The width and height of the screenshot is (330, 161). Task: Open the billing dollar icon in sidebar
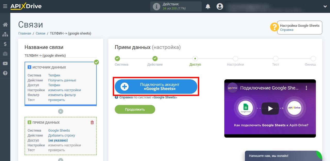tap(5, 44)
